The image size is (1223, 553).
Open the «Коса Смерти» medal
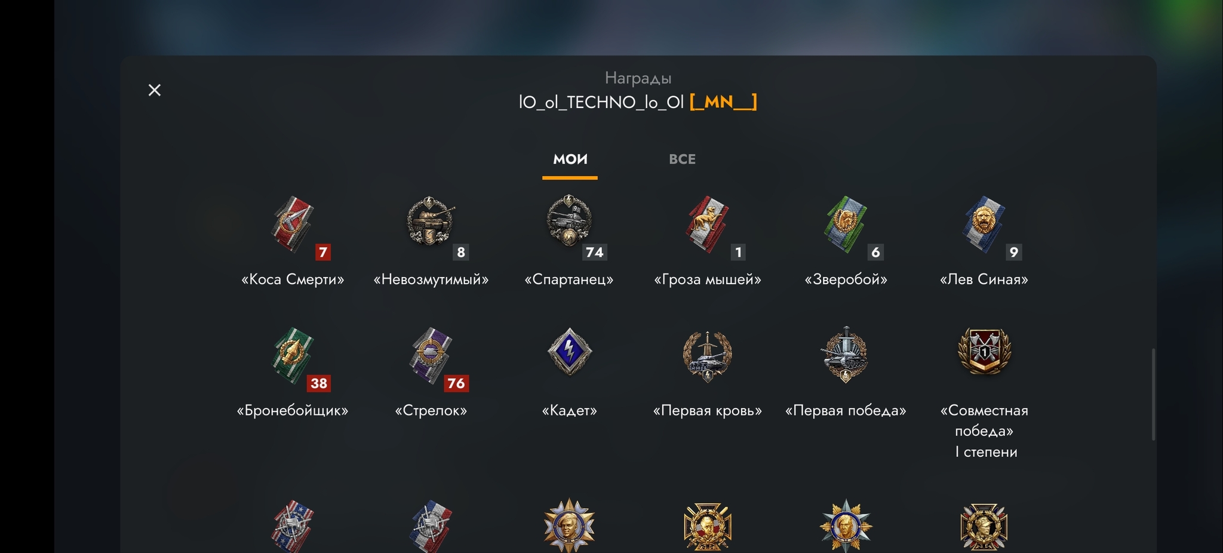(x=293, y=225)
